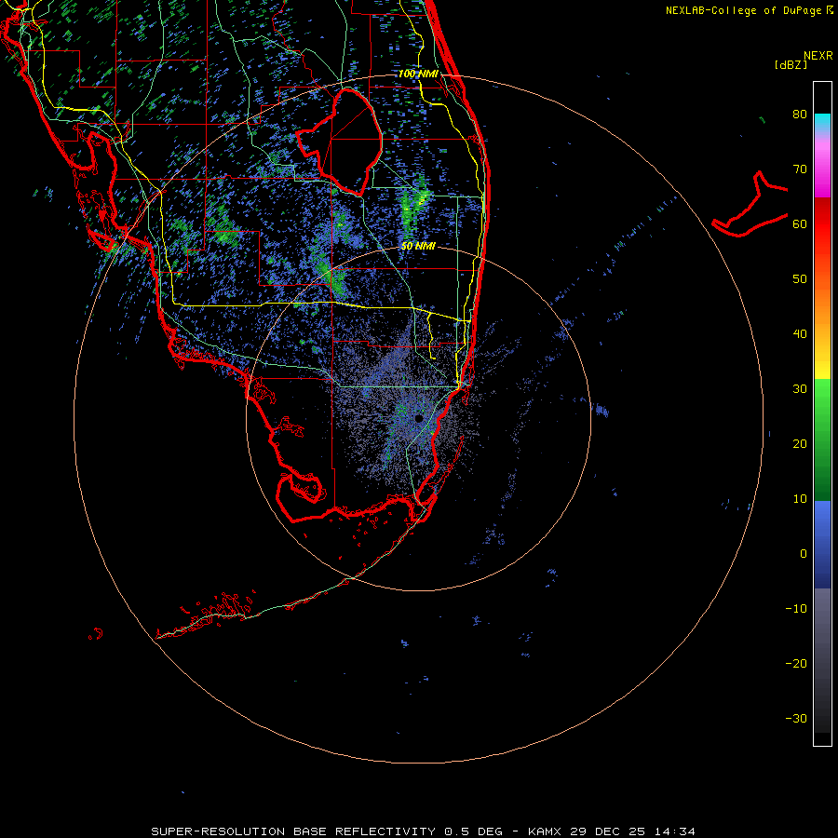Click the KAMX radar site black dot
Screen dimensions: 838x838
tap(419, 418)
